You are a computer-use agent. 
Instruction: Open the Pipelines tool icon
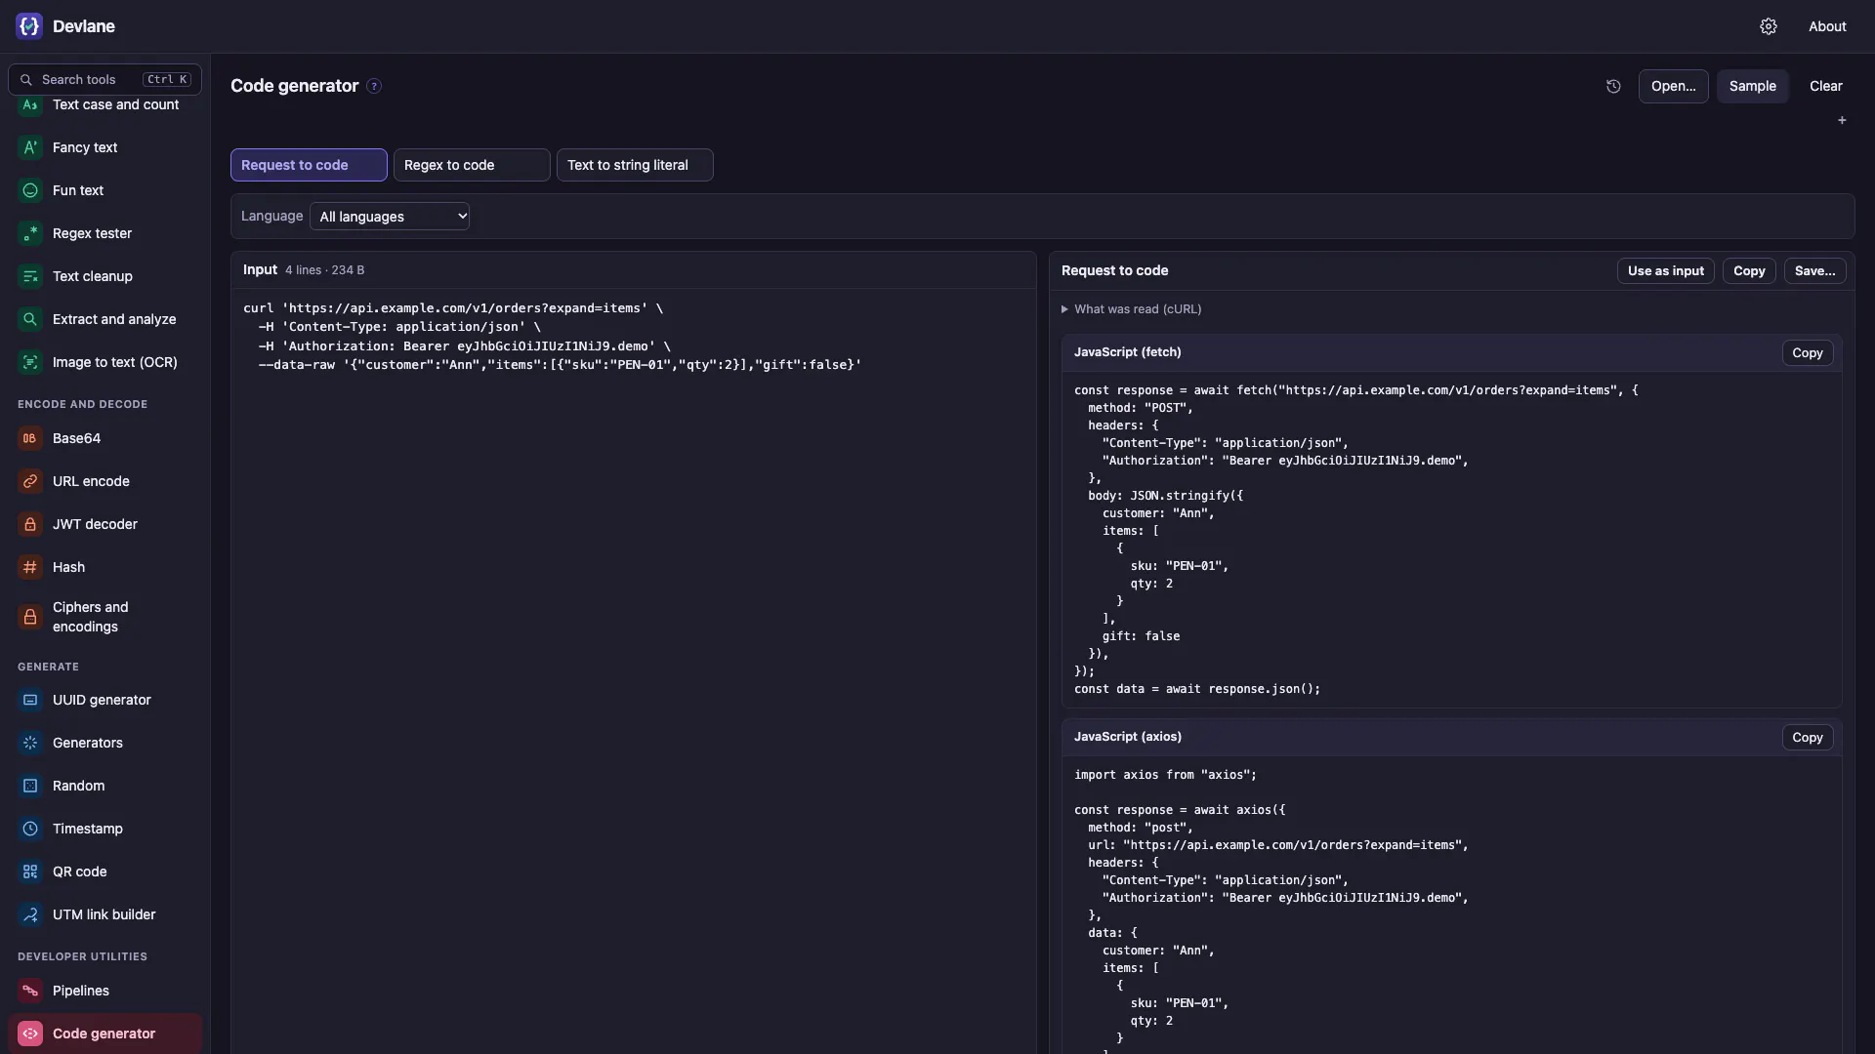click(x=30, y=991)
